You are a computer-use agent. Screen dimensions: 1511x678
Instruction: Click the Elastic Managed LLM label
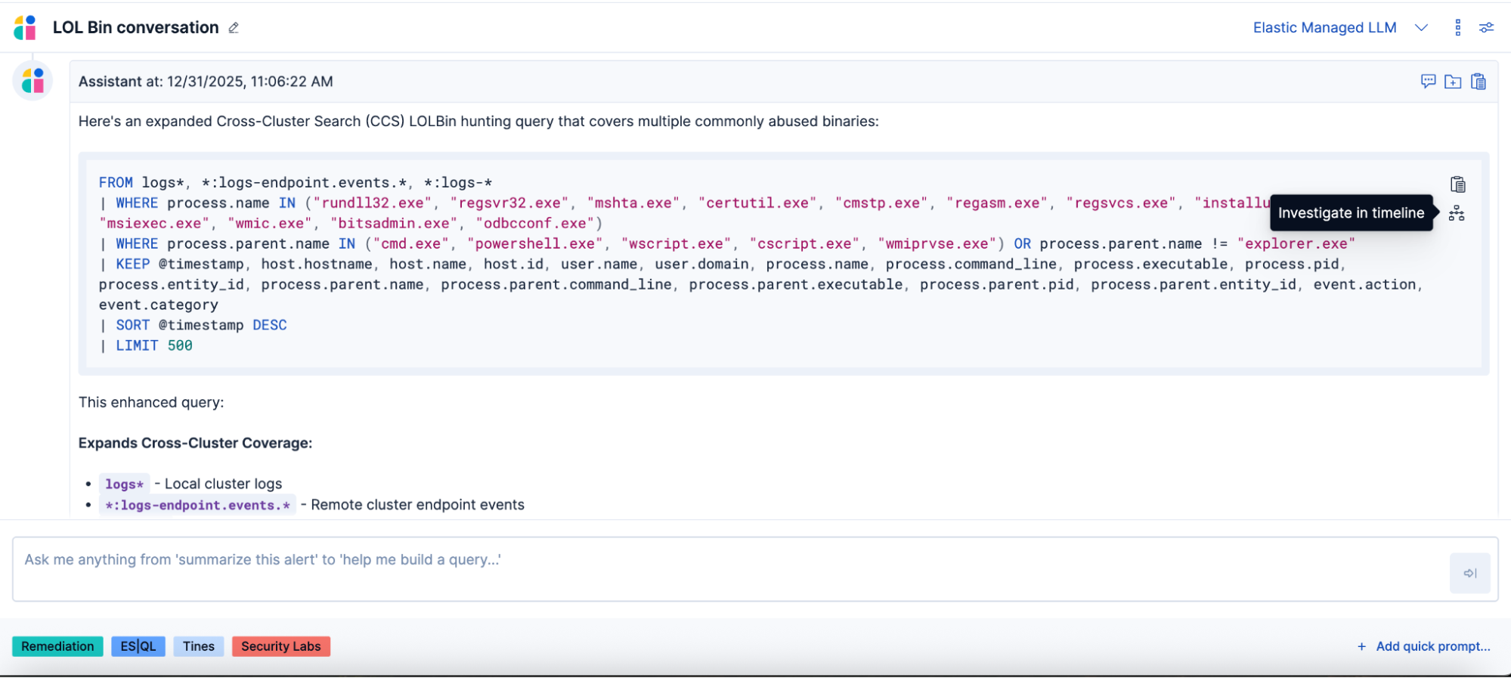click(1324, 28)
